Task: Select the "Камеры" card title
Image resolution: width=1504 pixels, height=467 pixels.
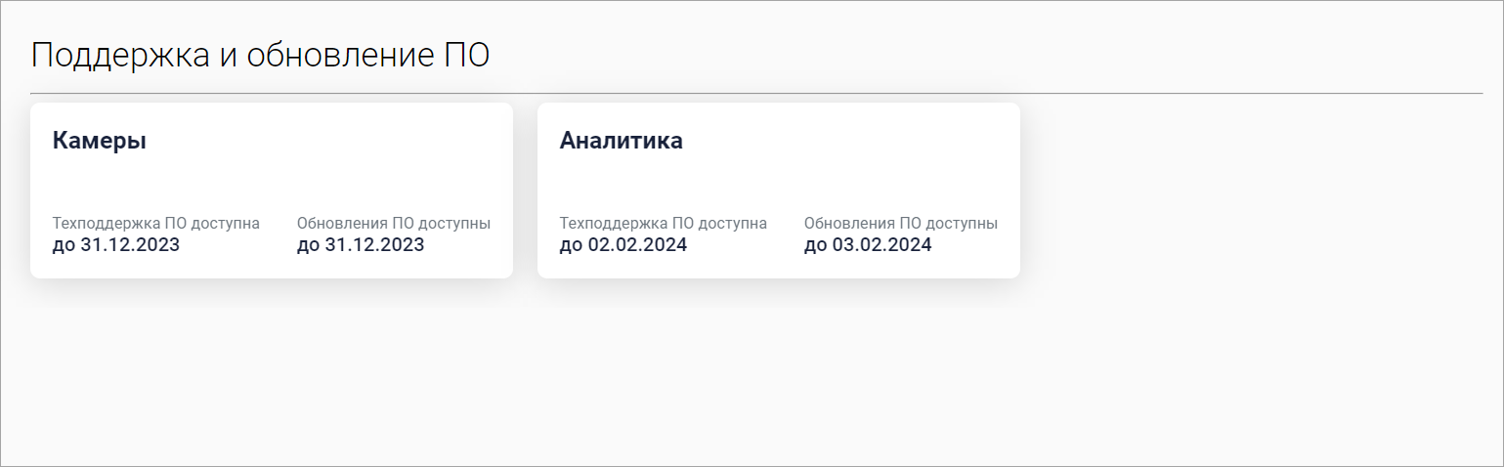Action: 100,141
